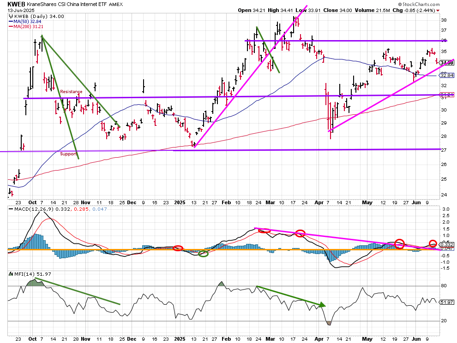Click the 'MFI(14) 51.97' legend text

click(32, 274)
